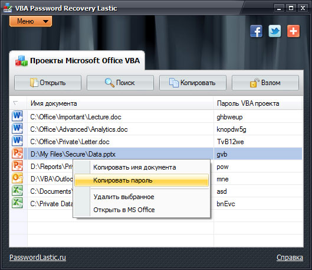Click sort triangle in list header corner
This screenshot has width=312, height=270.
[15, 103]
